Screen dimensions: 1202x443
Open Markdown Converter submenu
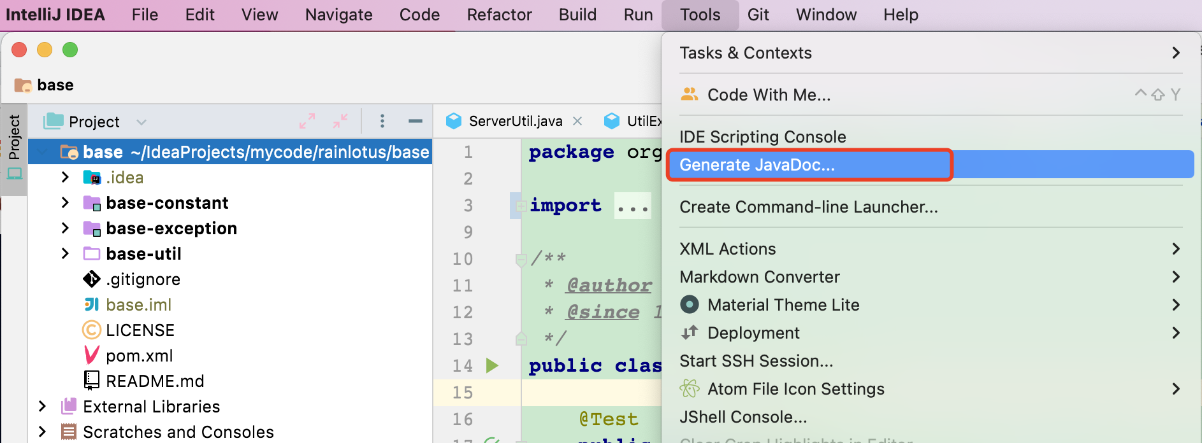click(x=930, y=277)
